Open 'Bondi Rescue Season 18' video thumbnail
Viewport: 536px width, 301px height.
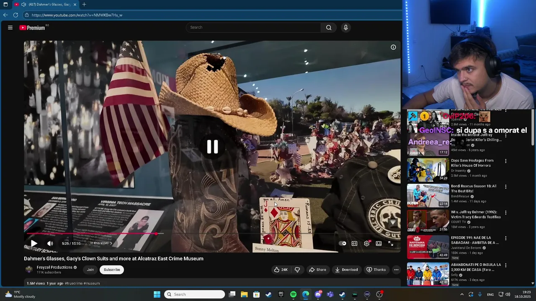pyautogui.click(x=428, y=195)
